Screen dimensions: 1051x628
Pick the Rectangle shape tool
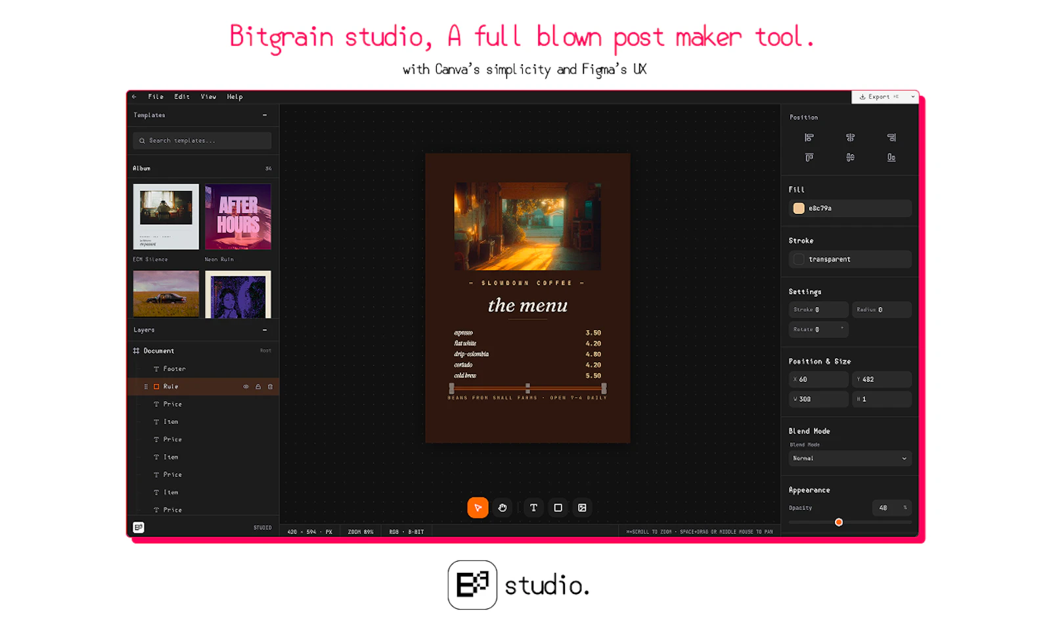[x=558, y=507]
